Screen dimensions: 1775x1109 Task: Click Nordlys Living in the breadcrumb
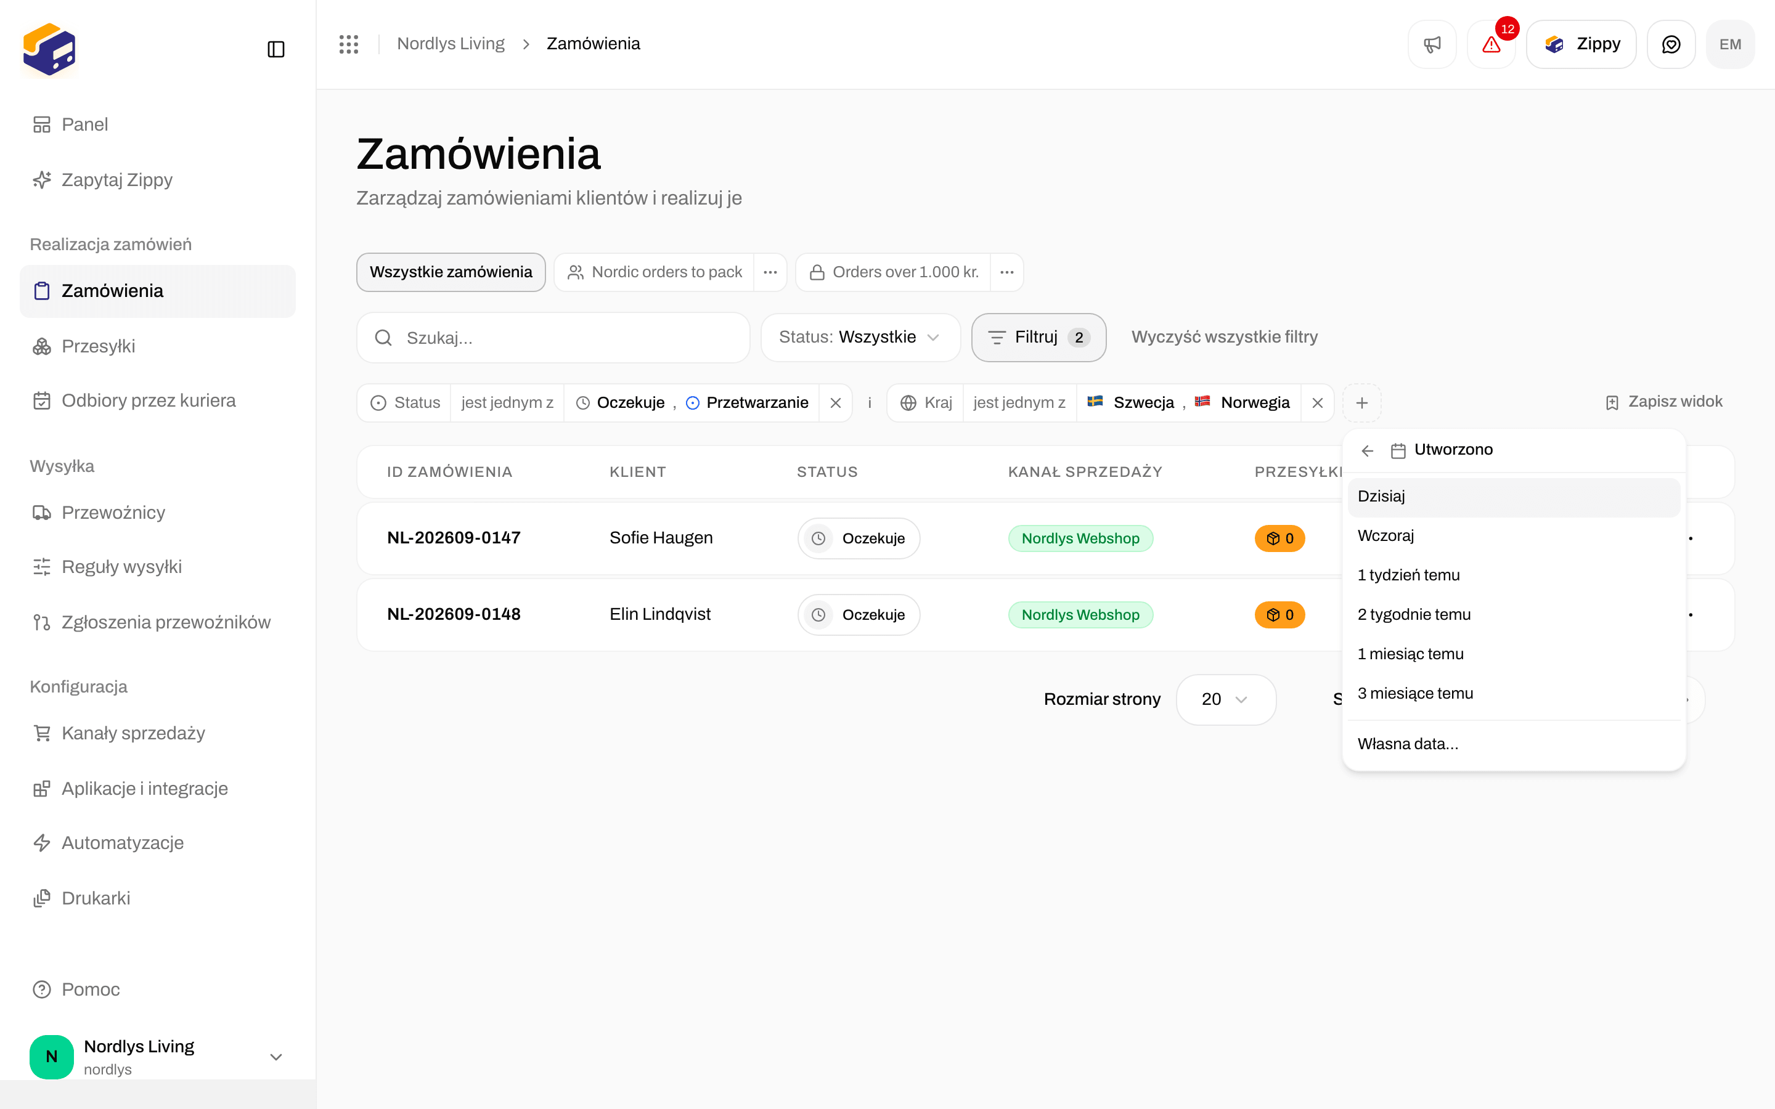click(451, 44)
